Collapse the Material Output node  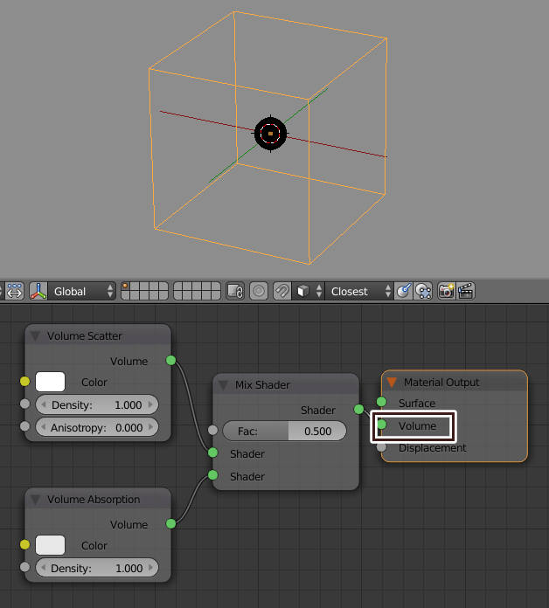(392, 382)
